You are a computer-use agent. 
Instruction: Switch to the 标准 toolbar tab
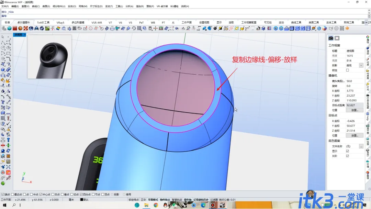(7, 22)
